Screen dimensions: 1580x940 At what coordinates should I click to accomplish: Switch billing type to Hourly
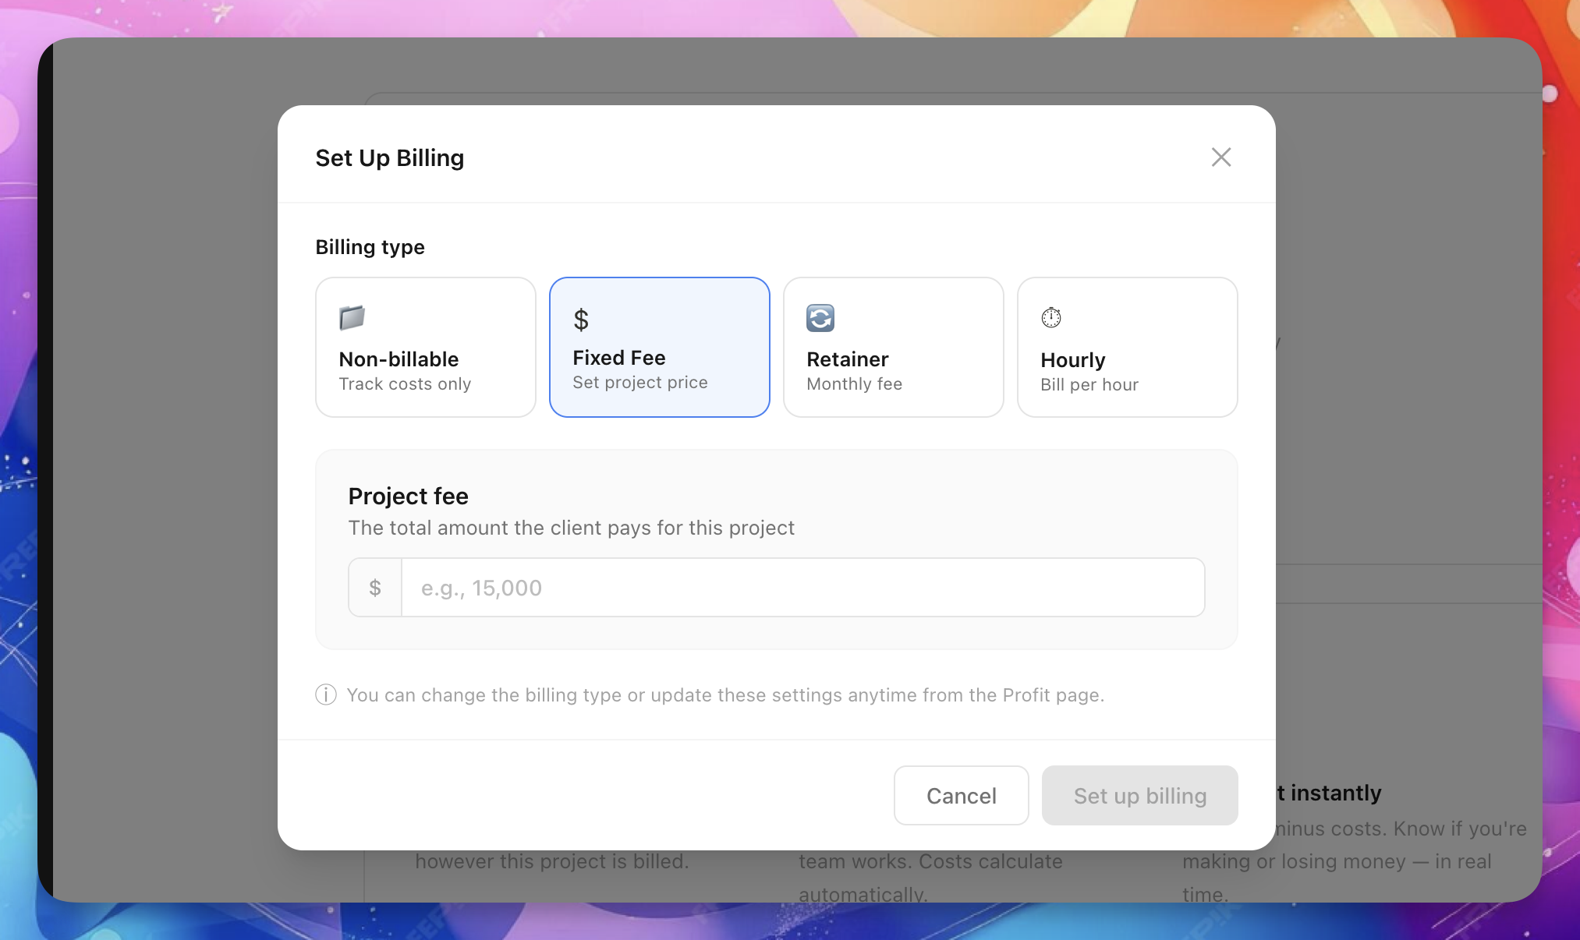coord(1128,348)
